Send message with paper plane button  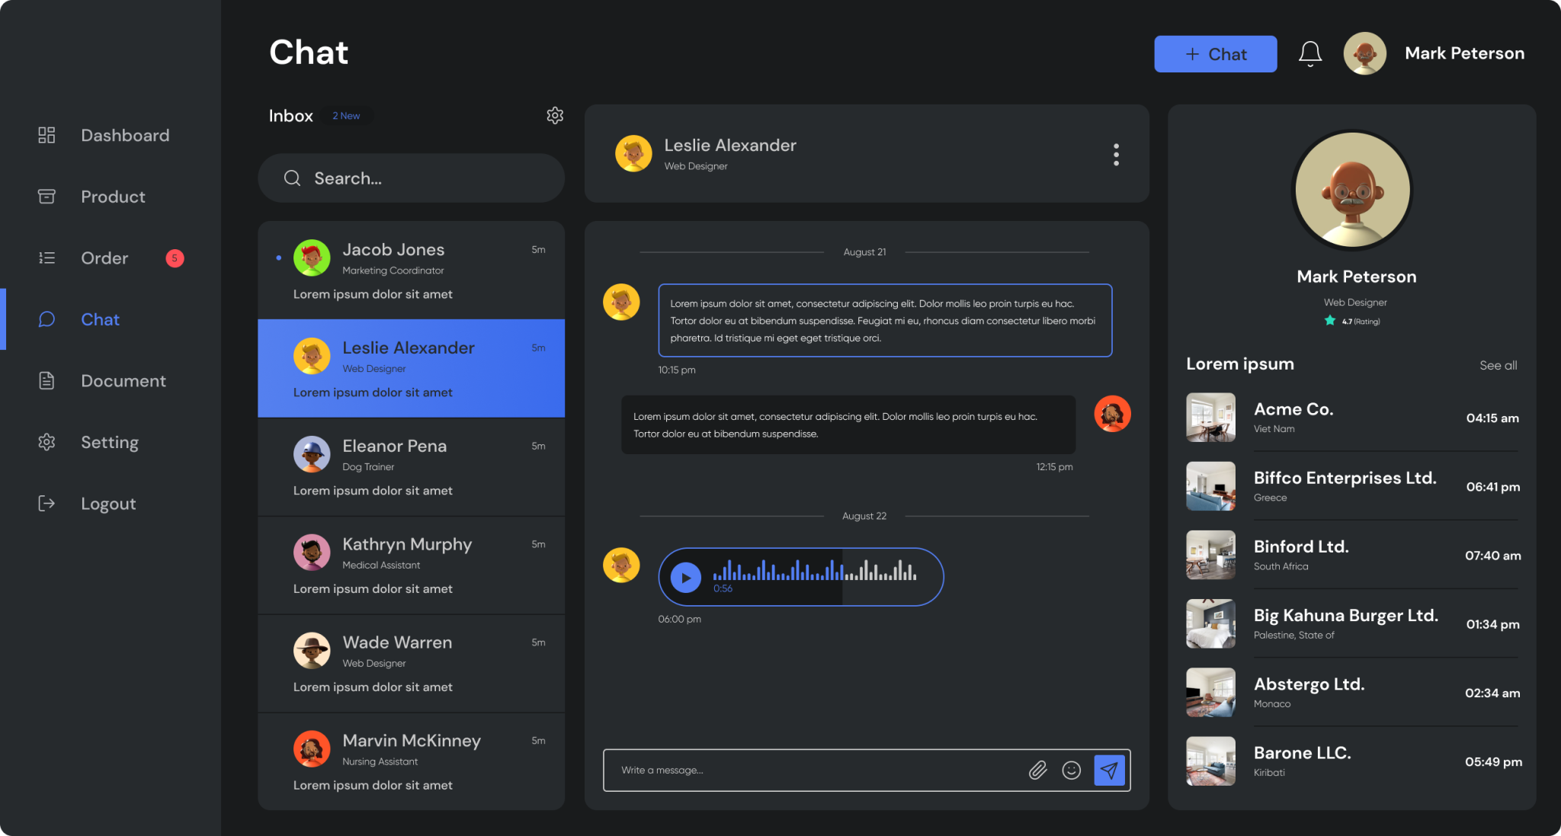[1110, 770]
